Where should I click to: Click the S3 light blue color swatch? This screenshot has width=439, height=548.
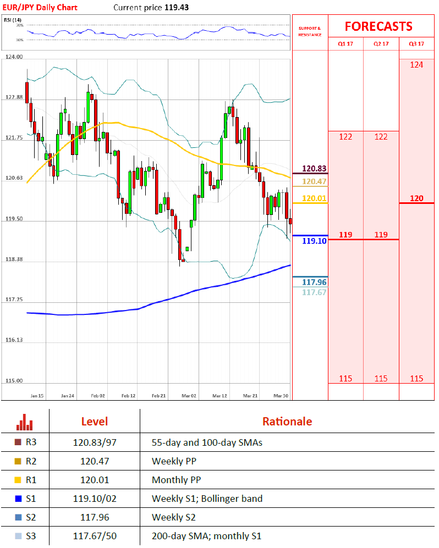click(18, 536)
